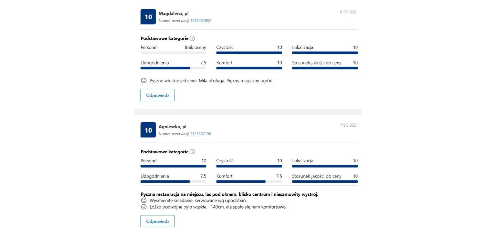Click reviewer name Magdalena, pl
Screen dimensions: 496x233
pyautogui.click(x=173, y=14)
